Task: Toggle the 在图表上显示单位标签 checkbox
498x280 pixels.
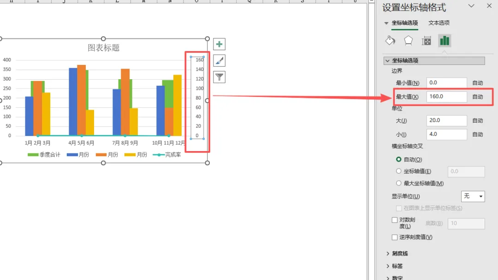Action: pyautogui.click(x=399, y=208)
